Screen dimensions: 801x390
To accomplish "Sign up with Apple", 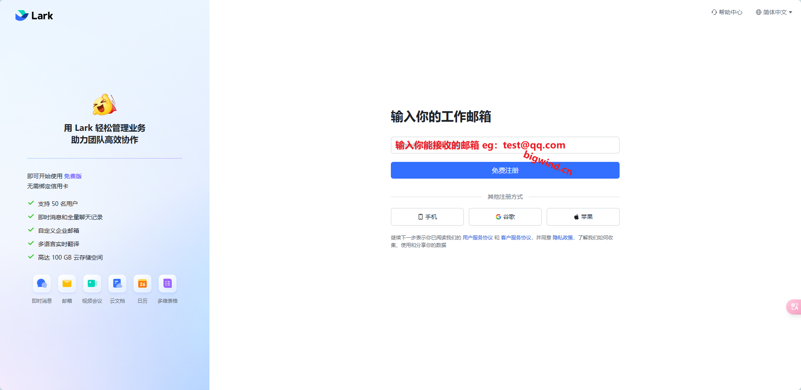I will (583, 217).
